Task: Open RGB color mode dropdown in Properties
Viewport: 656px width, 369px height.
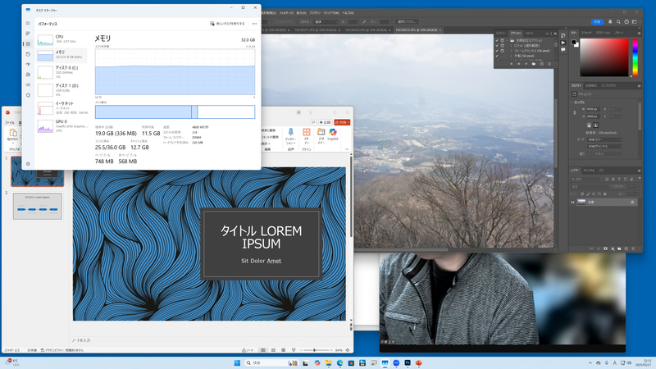Action: point(604,139)
